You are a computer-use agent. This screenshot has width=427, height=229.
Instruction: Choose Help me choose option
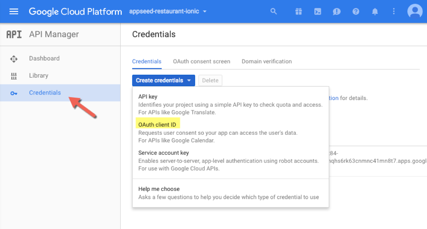(x=230, y=193)
